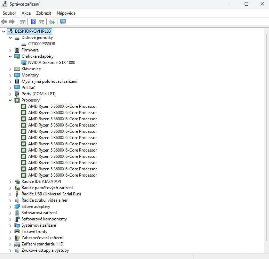Open the Zobrazit menu
The height and width of the screenshot is (259, 269).
coord(43,13)
